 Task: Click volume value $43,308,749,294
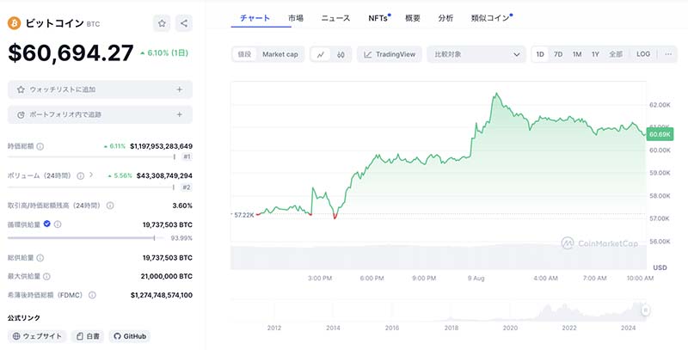tap(164, 175)
